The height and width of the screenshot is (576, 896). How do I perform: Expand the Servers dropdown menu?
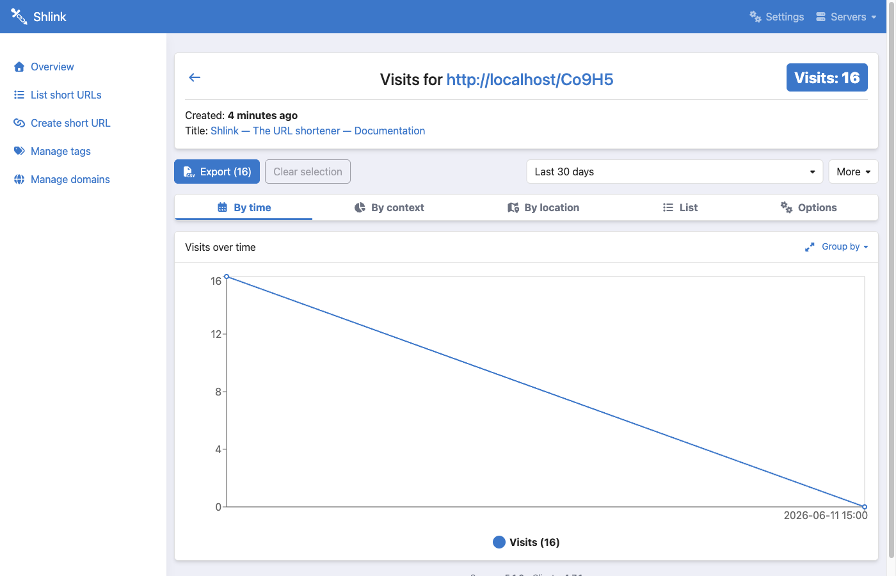(x=846, y=17)
